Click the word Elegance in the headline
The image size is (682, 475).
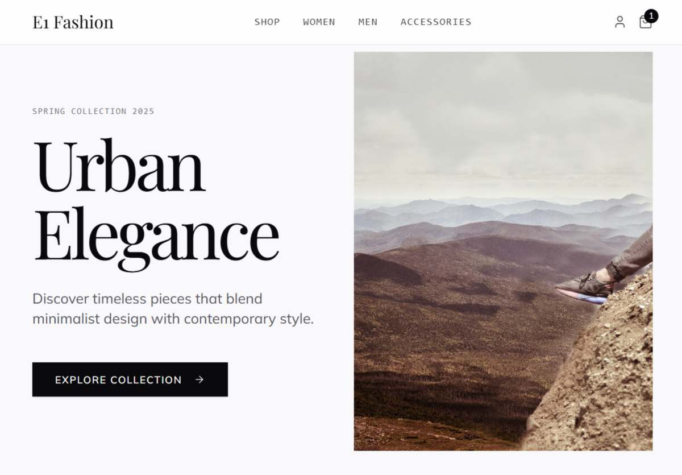tap(156, 235)
